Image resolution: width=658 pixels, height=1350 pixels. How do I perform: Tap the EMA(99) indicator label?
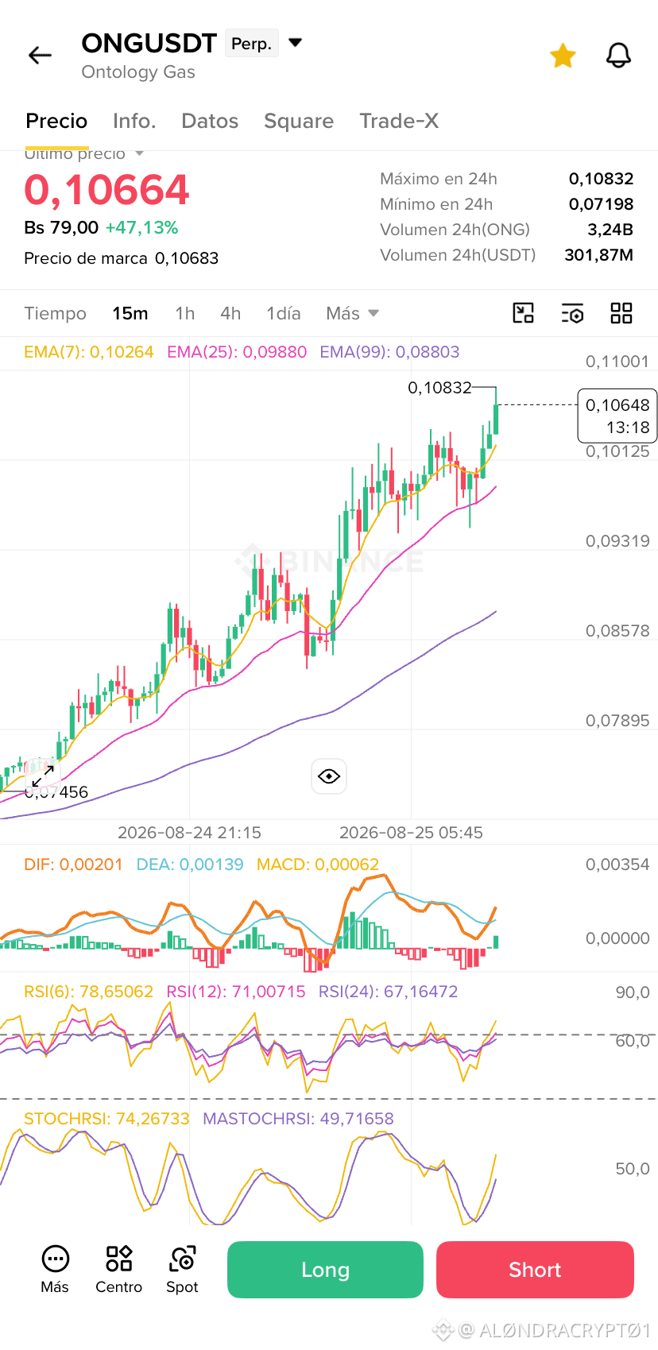(389, 352)
